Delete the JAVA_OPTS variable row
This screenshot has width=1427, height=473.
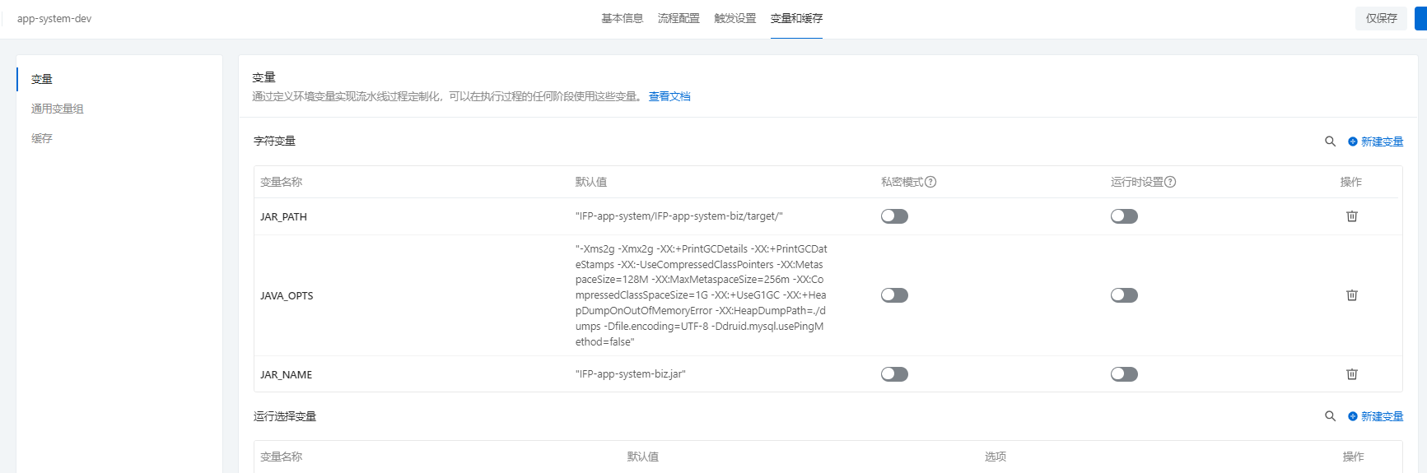tap(1351, 295)
